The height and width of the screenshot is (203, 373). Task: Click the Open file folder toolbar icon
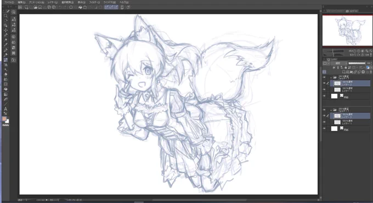pos(36,7)
